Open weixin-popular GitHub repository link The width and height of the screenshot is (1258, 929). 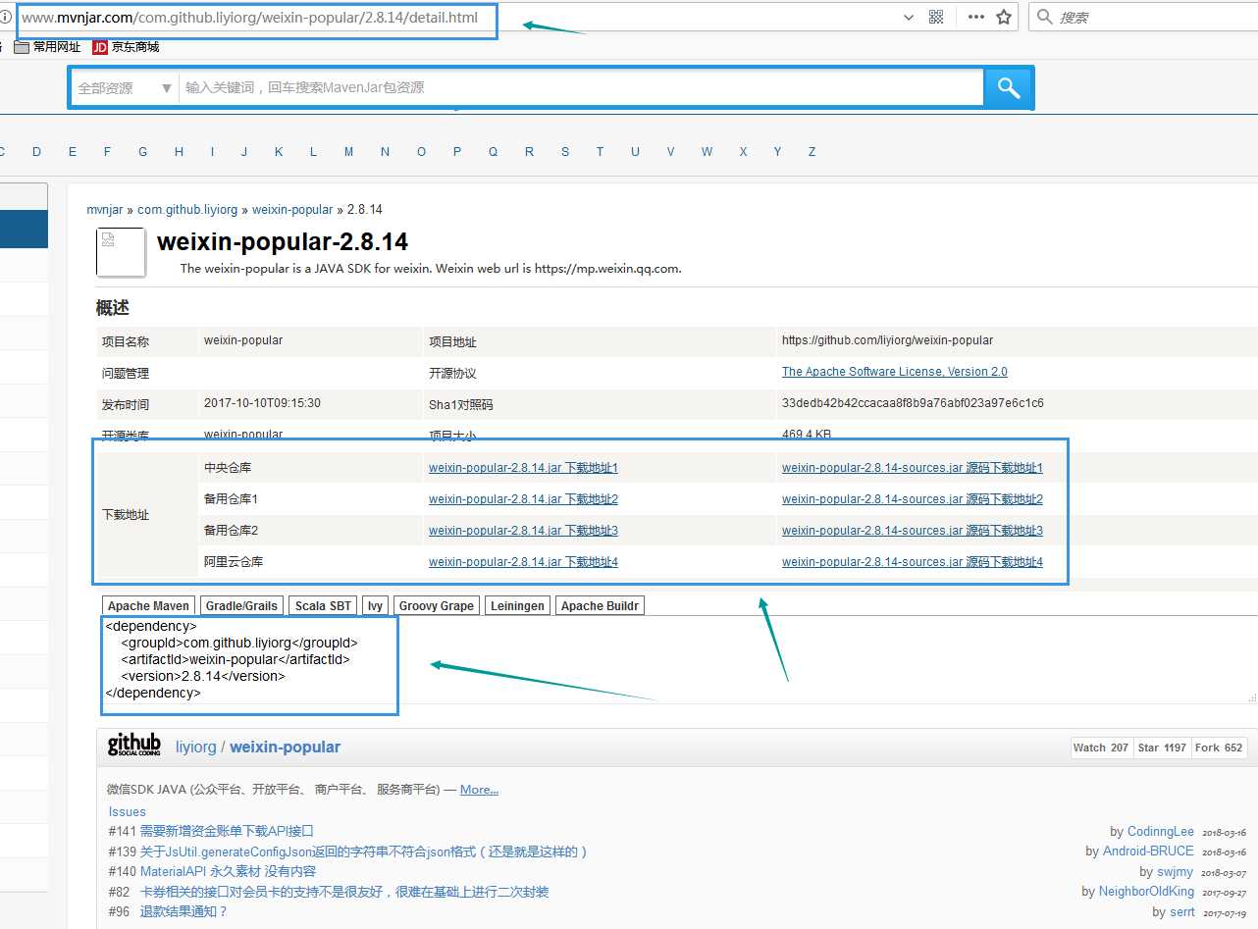[x=285, y=747]
